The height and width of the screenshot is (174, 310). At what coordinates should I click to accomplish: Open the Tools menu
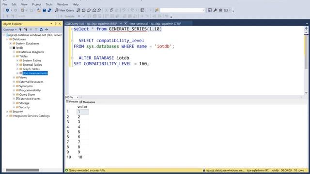pos(49,4)
